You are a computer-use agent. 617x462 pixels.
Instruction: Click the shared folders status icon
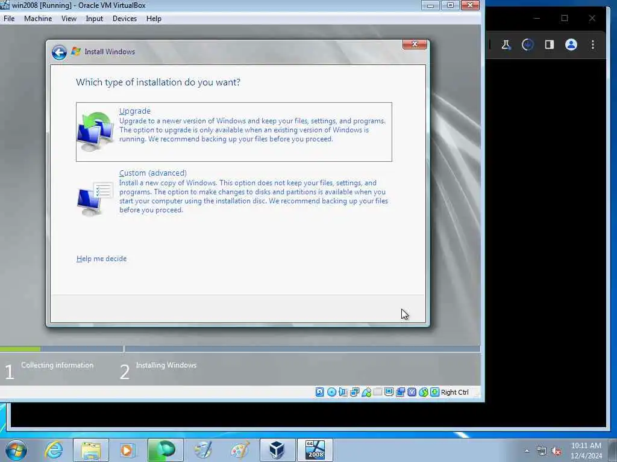pyautogui.click(x=377, y=392)
